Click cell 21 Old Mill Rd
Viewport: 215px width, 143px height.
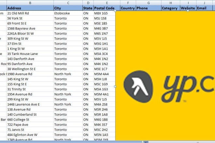point(30,13)
